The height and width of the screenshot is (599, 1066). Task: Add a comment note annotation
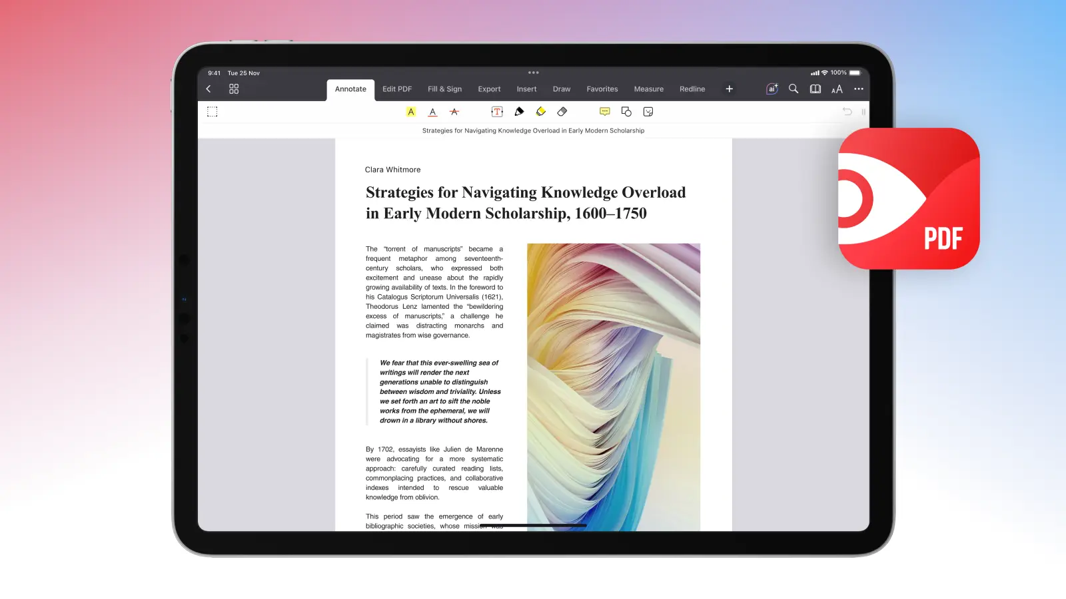[605, 112]
